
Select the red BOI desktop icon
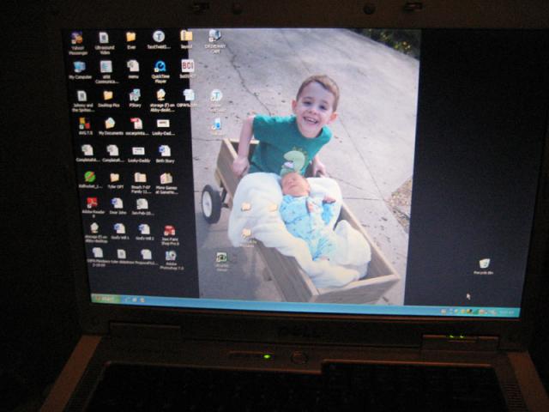188,69
